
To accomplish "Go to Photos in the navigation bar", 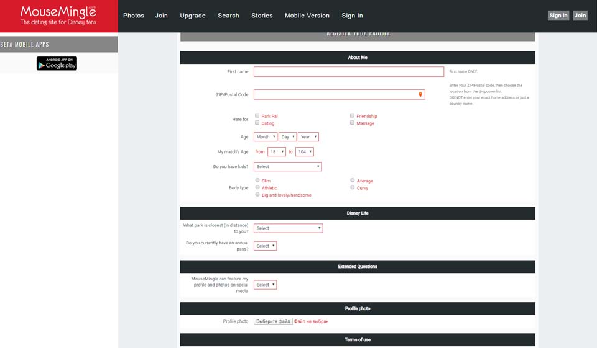I will [x=133, y=16].
